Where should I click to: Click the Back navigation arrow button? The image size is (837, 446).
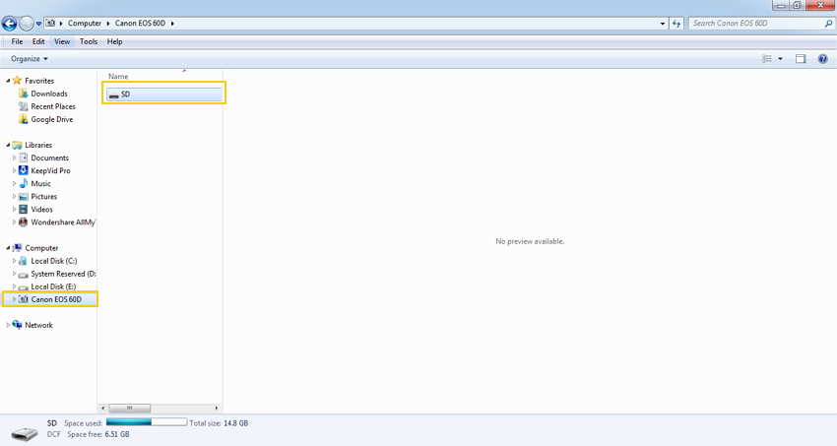click(x=10, y=23)
